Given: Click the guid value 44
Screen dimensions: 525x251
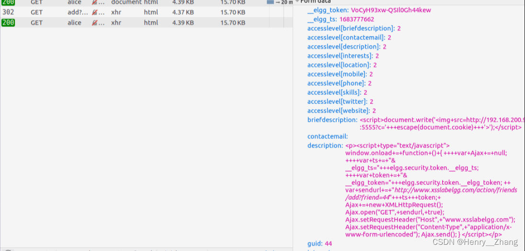Looking at the screenshot, I should click(328, 243).
